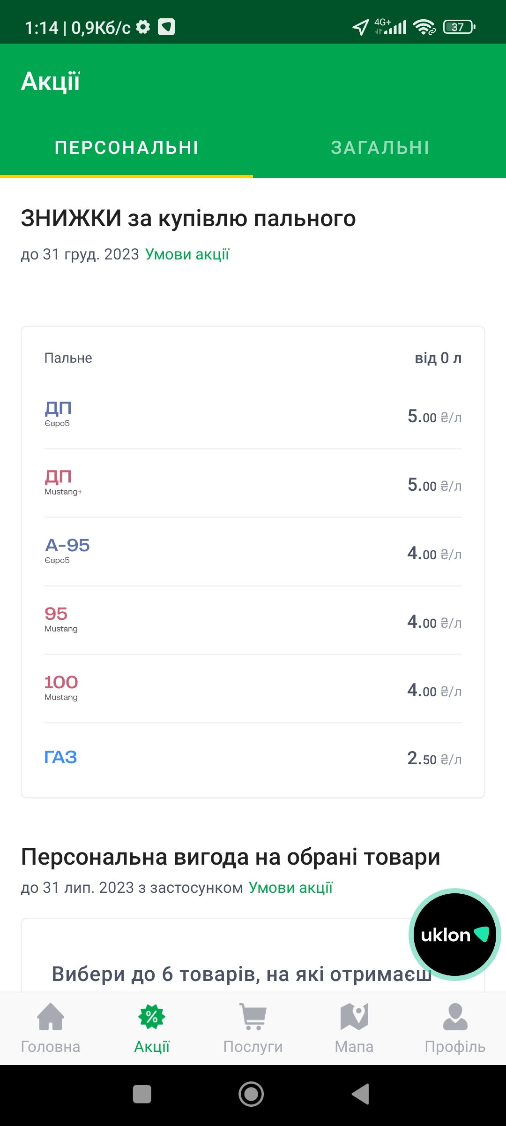Viewport: 506px width, 1126px height.
Task: Open Умови акції for personal benefit
Action: (x=290, y=888)
